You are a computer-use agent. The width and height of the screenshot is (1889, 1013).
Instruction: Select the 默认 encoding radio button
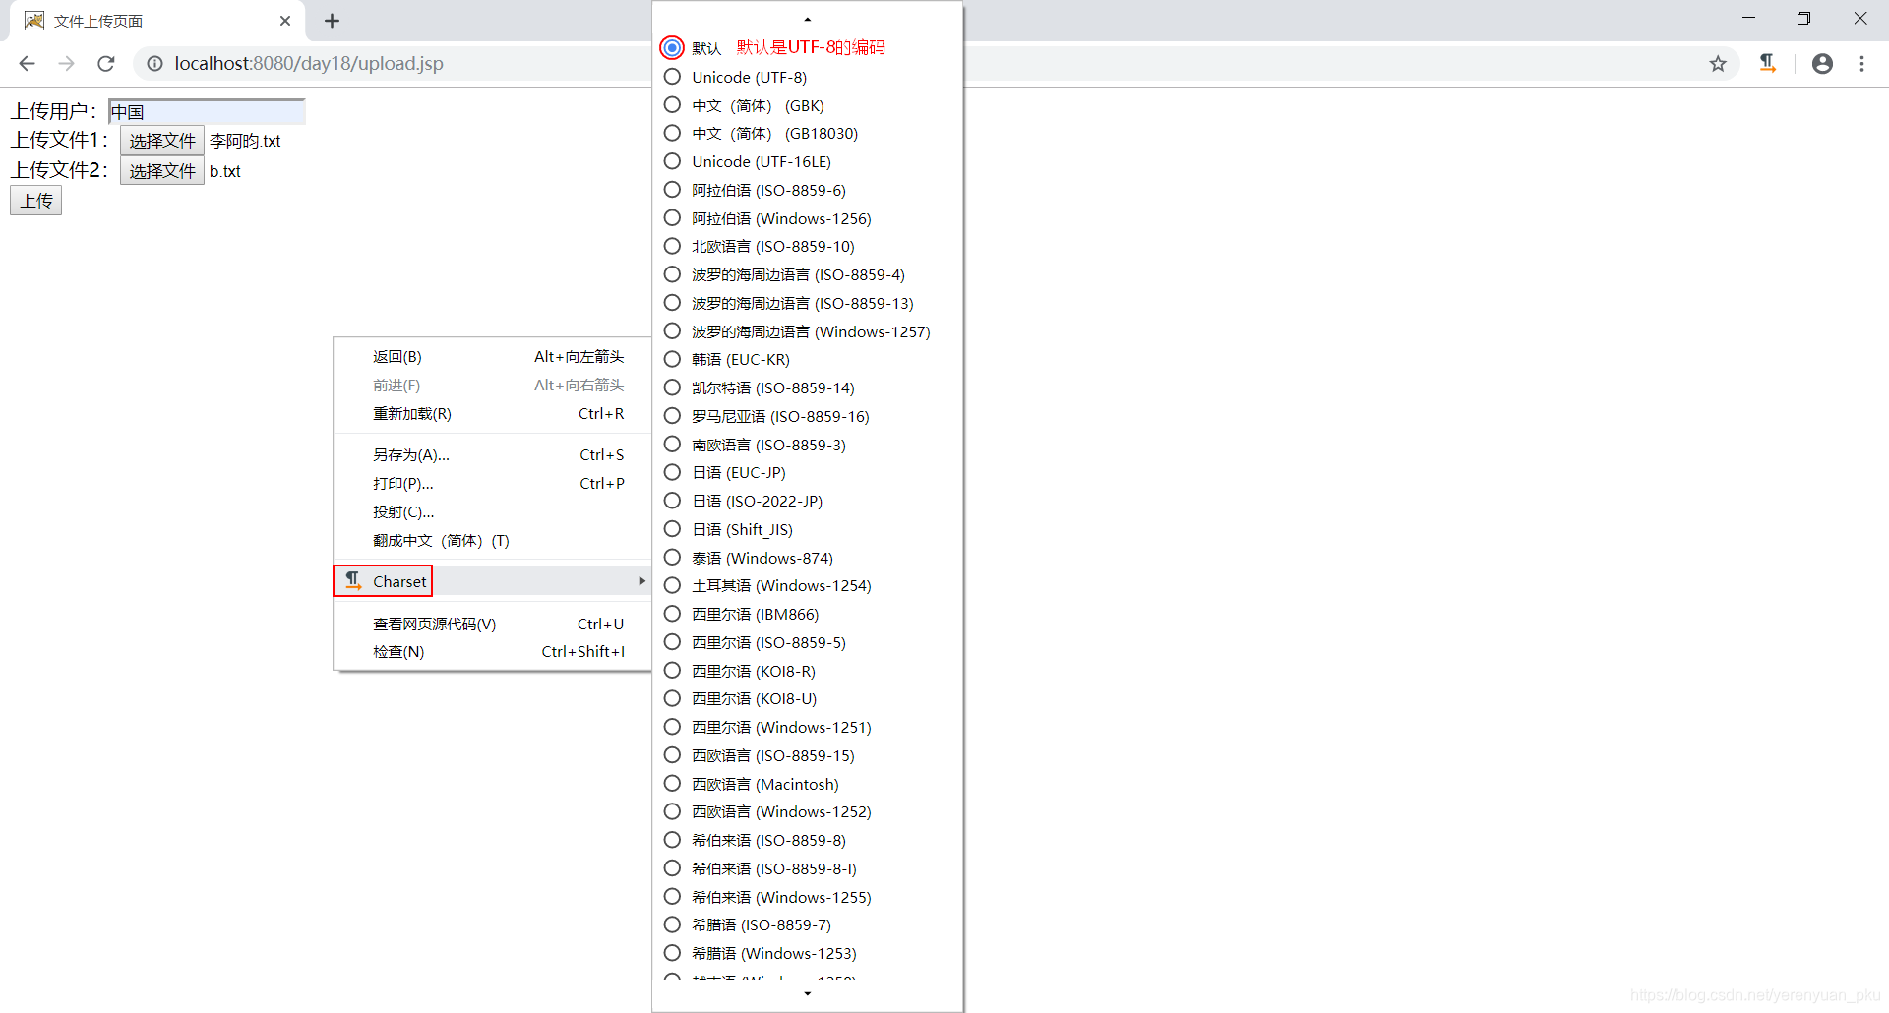pos(672,47)
